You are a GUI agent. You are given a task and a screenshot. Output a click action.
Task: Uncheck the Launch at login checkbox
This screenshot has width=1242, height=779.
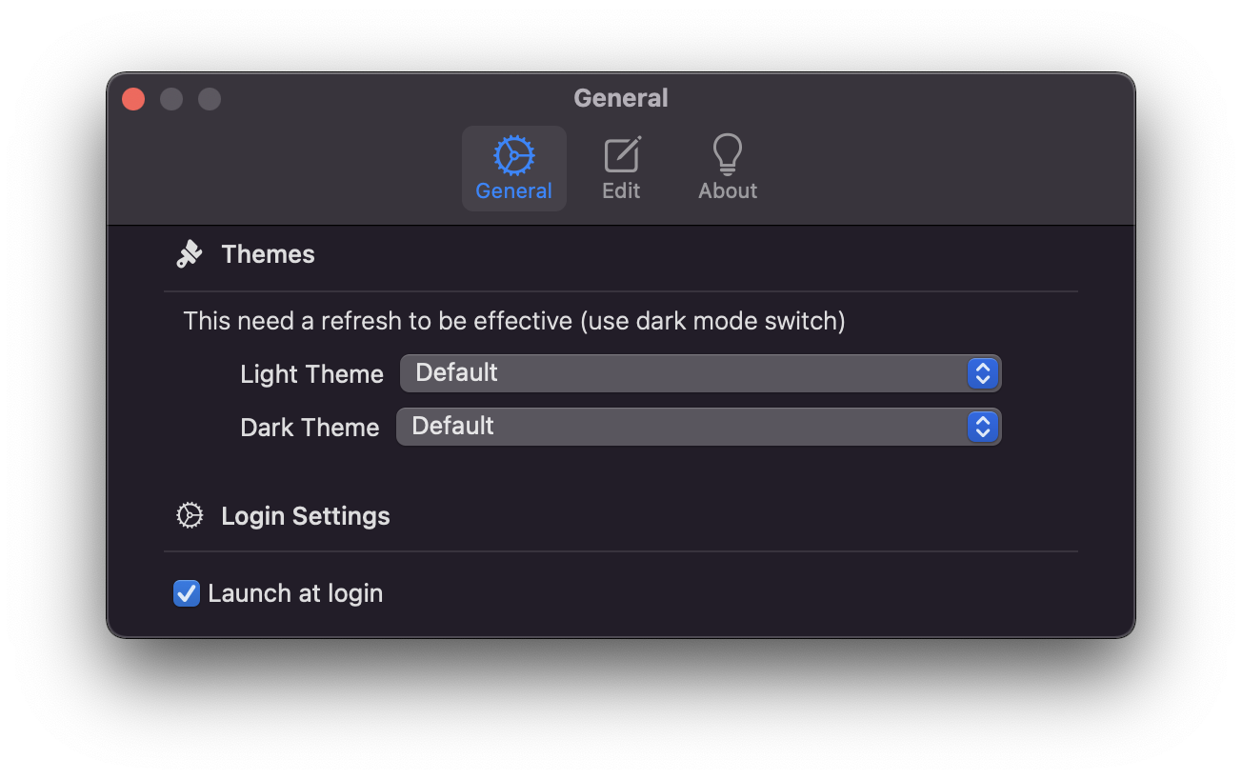(x=187, y=593)
